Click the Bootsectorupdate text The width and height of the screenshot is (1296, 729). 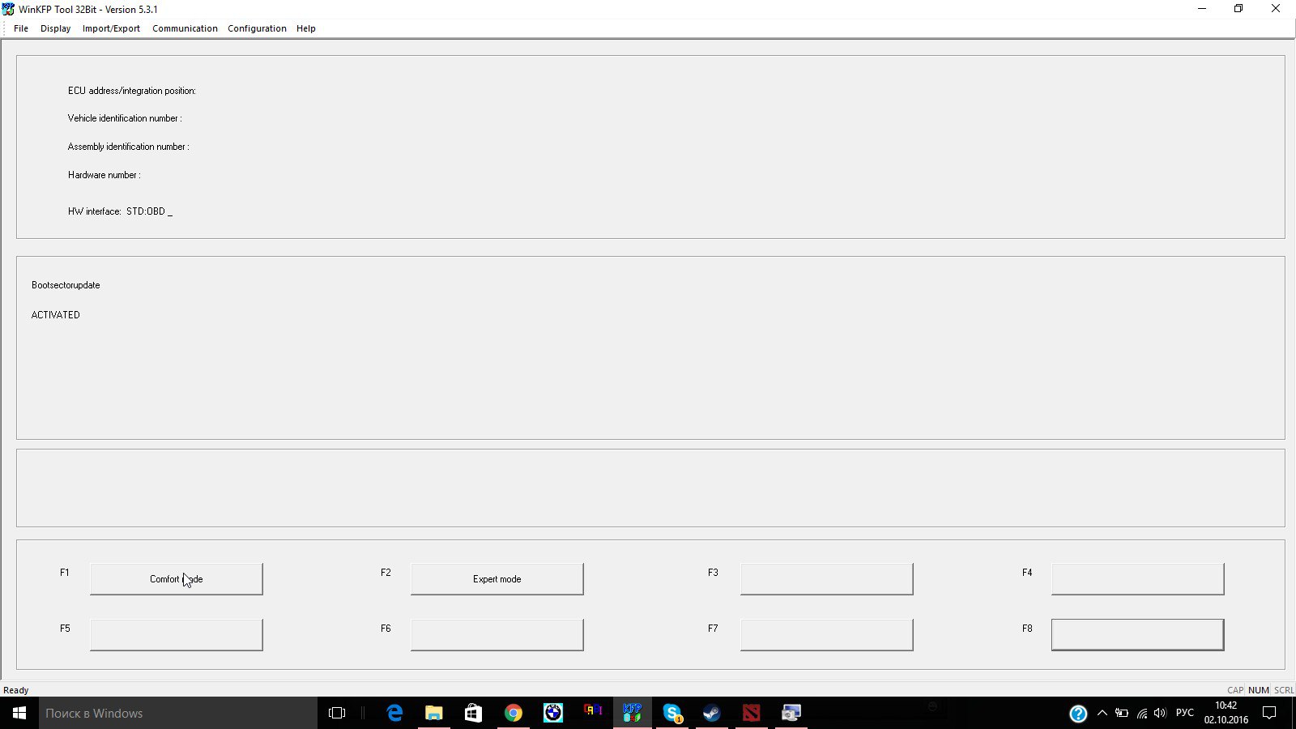tap(66, 285)
